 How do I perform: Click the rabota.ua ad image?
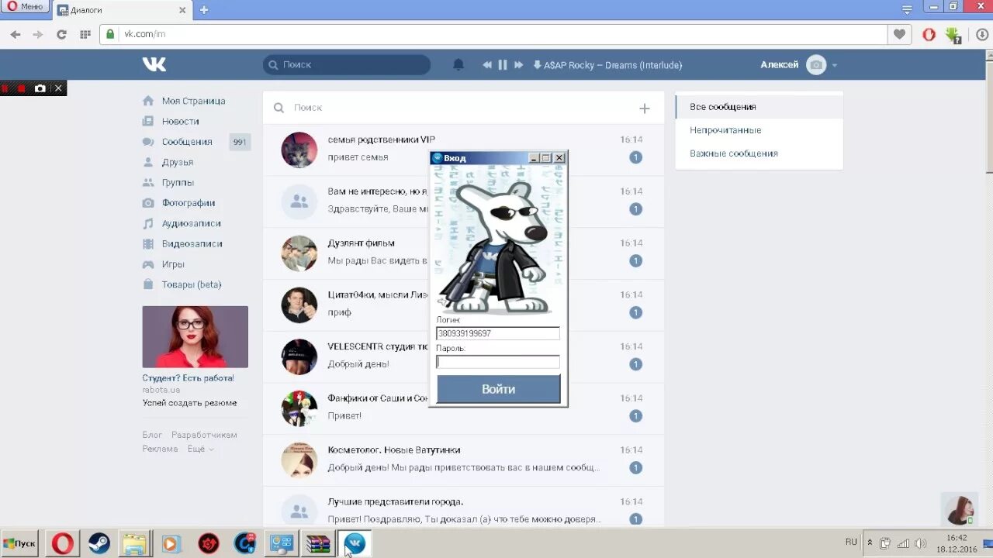[x=195, y=336]
